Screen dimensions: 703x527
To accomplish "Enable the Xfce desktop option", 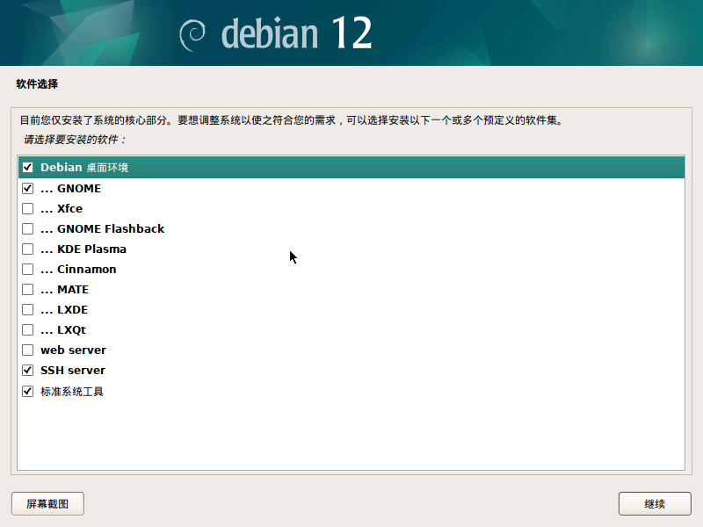I will coord(27,208).
